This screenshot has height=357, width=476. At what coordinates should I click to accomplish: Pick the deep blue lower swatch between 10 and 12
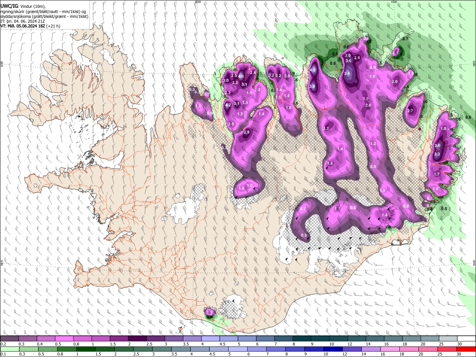[x=333, y=349]
